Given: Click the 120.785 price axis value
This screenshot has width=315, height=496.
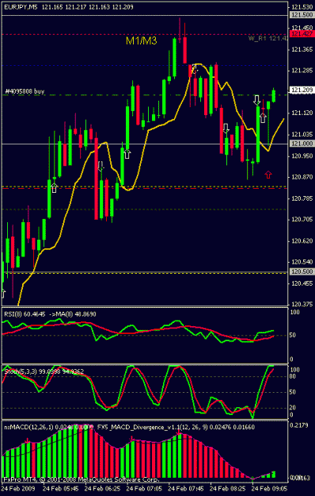Looking at the screenshot, I should [x=302, y=198].
